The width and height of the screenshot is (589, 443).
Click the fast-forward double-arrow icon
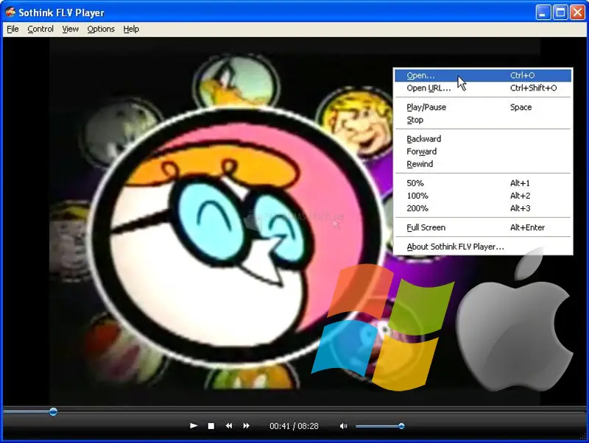(247, 426)
